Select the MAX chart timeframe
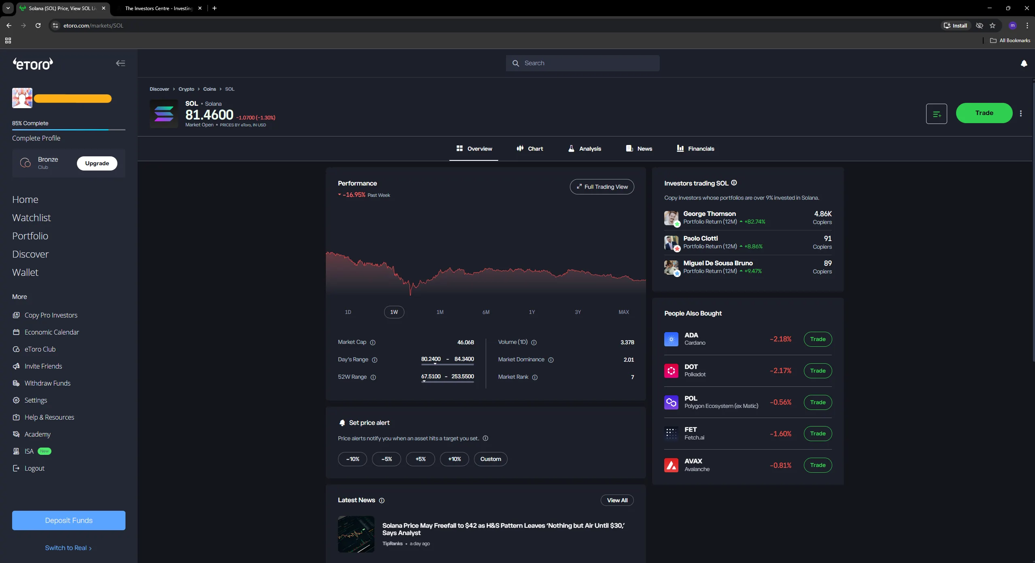The width and height of the screenshot is (1035, 563). 624,312
